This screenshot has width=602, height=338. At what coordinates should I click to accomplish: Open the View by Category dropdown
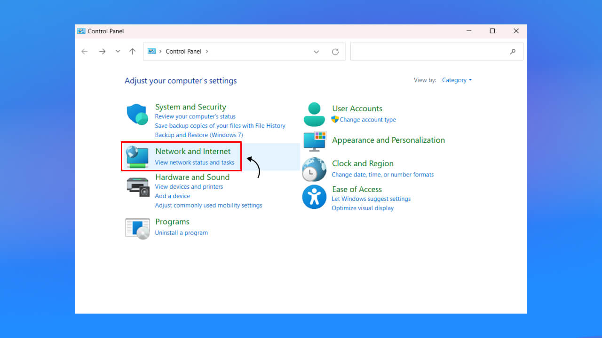[457, 80]
